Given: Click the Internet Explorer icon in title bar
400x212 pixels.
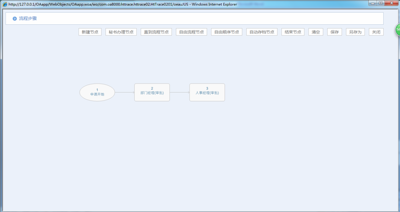Looking at the screenshot, I should [5, 4].
